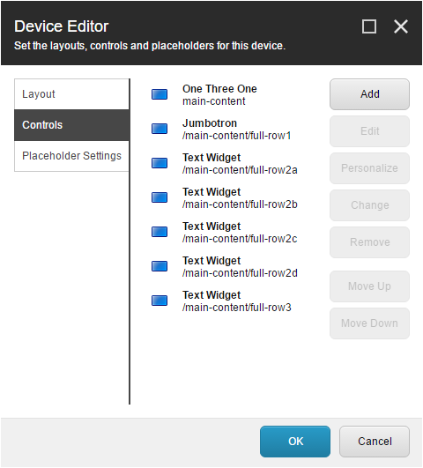Confirm changes with the OK button
Image resolution: width=423 pixels, height=468 pixels.
tap(295, 442)
